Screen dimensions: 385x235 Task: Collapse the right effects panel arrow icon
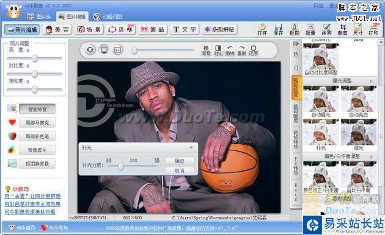296,43
